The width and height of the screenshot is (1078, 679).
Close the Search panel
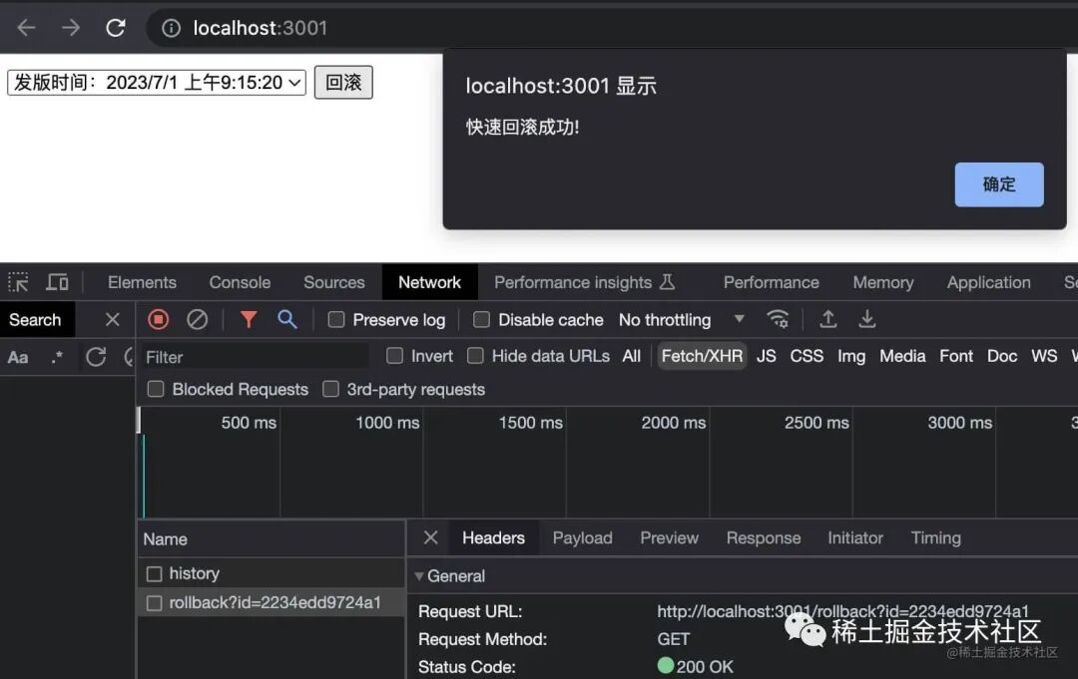coord(112,319)
